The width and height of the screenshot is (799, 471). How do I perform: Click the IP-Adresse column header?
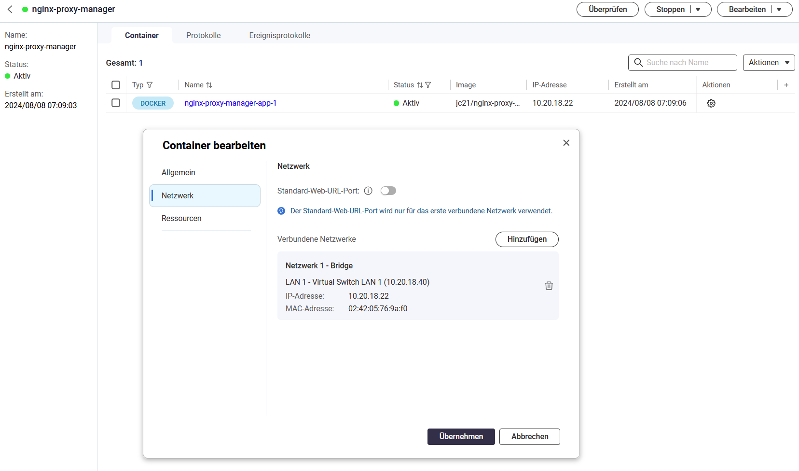click(x=550, y=85)
